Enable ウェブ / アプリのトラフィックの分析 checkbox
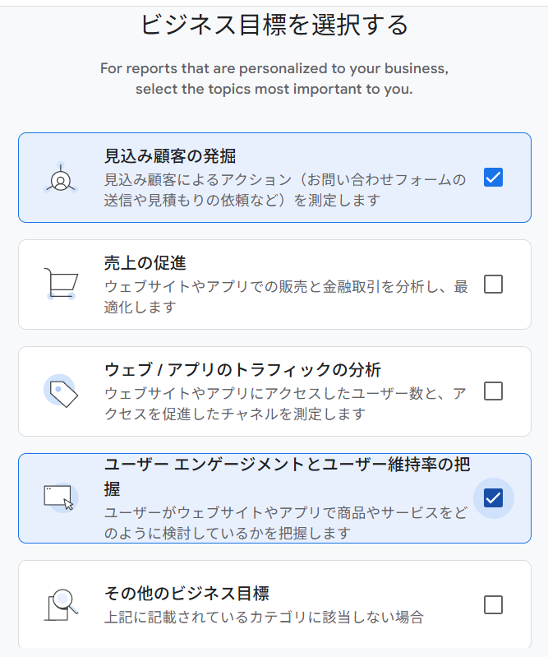 coord(493,391)
